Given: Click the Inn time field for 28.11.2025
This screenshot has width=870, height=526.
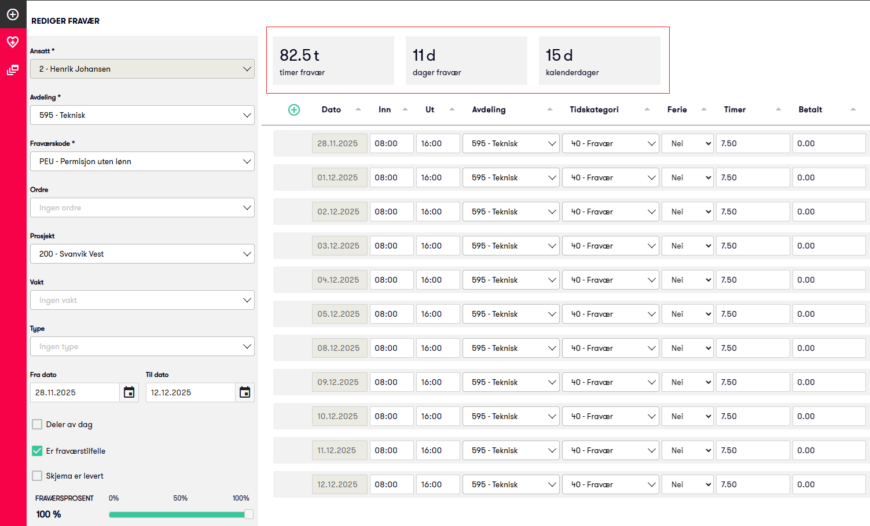Looking at the screenshot, I should [391, 143].
